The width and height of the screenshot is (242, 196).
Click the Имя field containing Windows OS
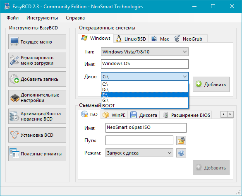pyautogui.click(x=145, y=64)
